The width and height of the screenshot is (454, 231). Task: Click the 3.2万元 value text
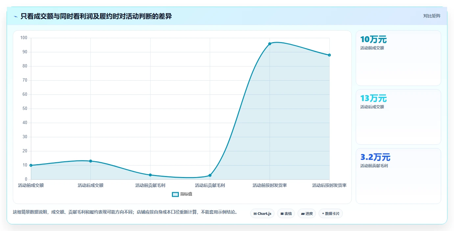pos(375,157)
